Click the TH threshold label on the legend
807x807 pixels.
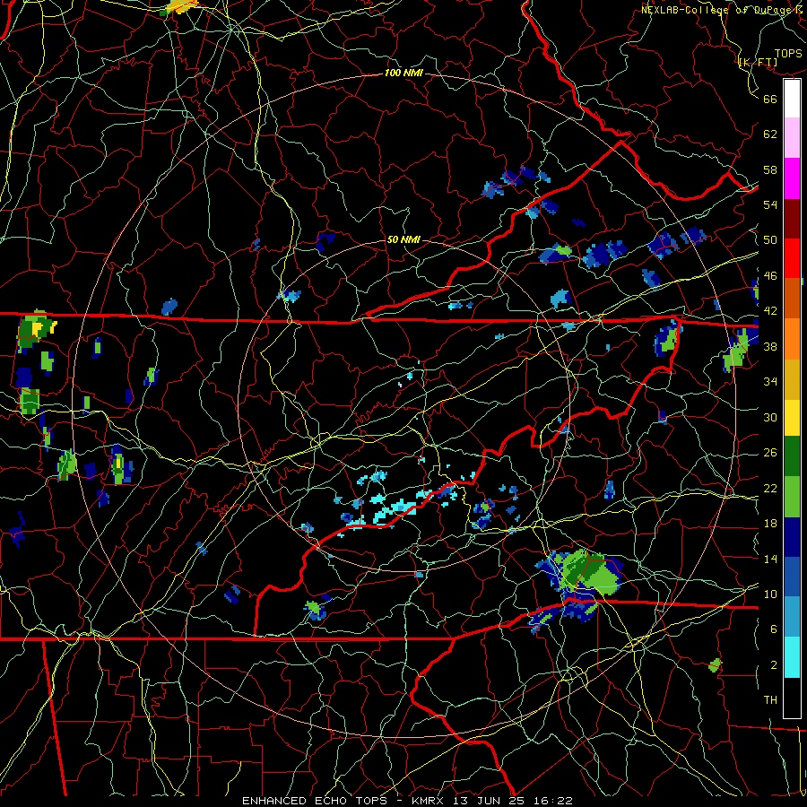click(770, 700)
